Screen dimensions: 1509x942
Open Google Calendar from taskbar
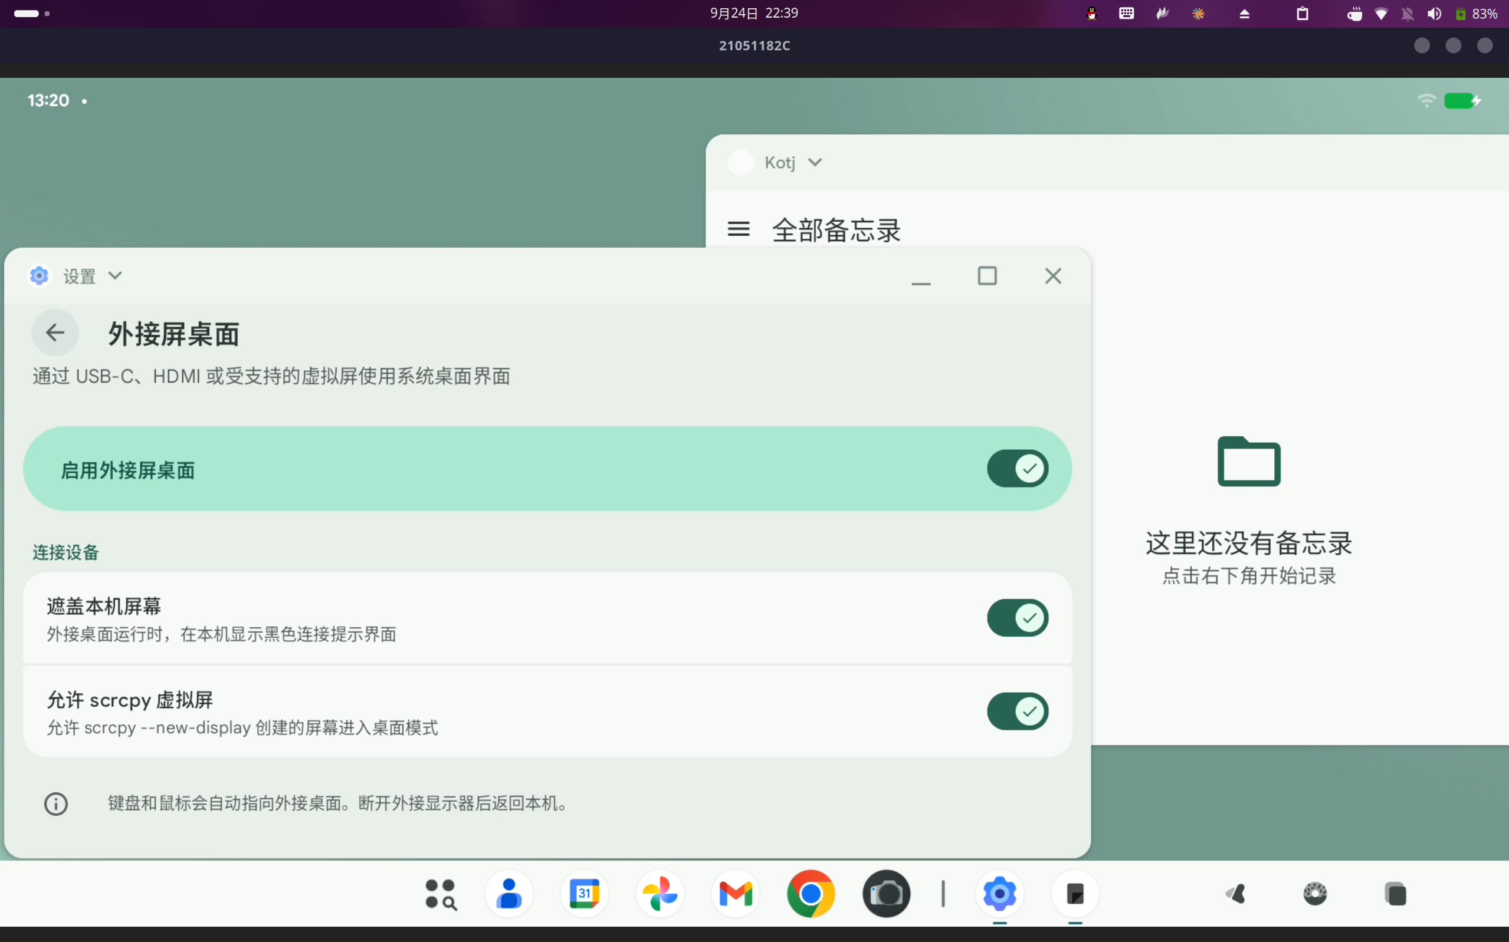[584, 894]
